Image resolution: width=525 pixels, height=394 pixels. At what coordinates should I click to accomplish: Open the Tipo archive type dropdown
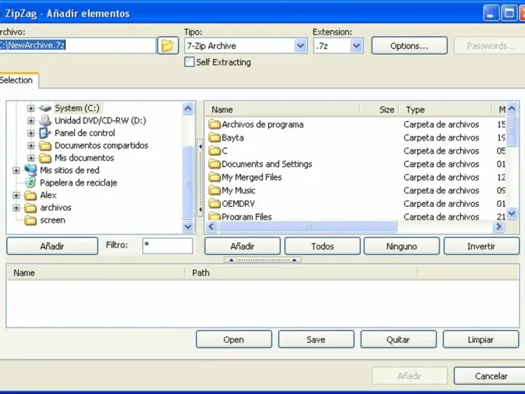click(301, 46)
